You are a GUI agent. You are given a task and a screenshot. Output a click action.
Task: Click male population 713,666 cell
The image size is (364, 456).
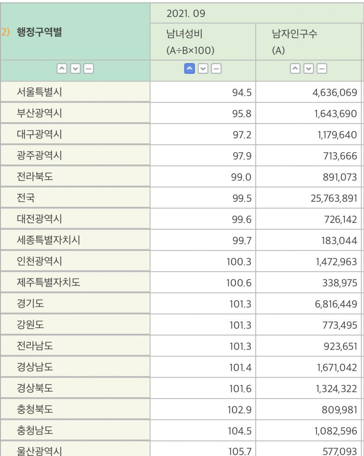click(340, 156)
